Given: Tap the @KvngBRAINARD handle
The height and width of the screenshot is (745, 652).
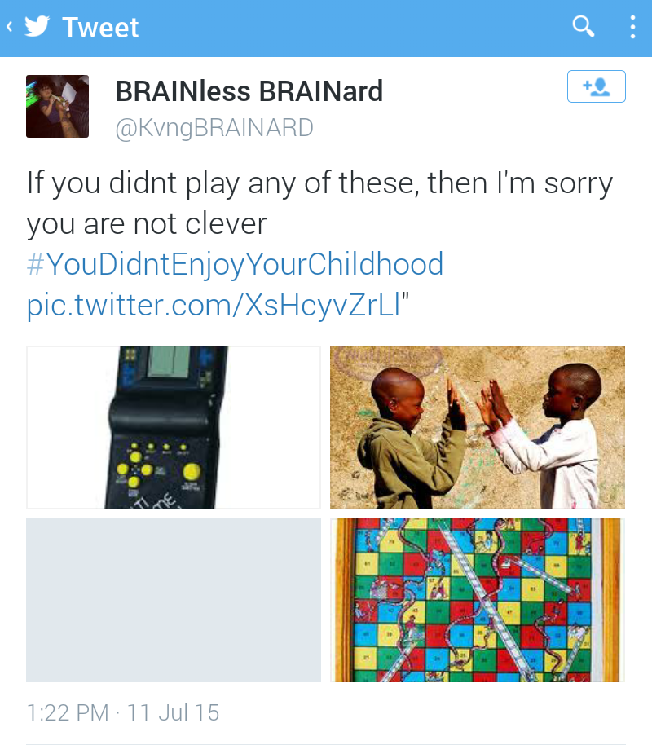Looking at the screenshot, I should (214, 127).
